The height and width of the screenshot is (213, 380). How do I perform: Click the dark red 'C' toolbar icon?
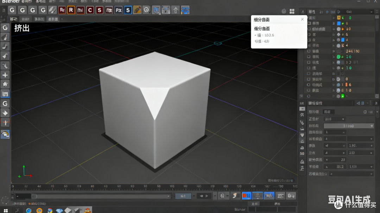90,10
